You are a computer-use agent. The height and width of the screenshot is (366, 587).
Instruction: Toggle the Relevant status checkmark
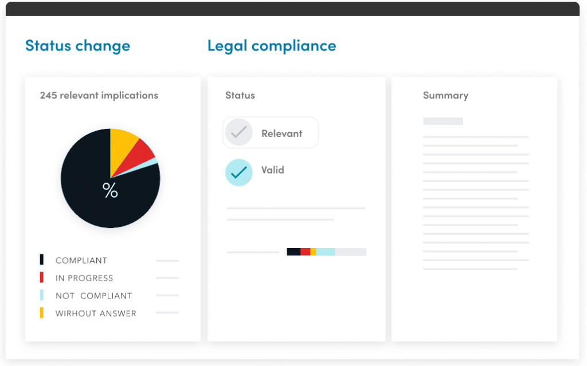click(239, 133)
